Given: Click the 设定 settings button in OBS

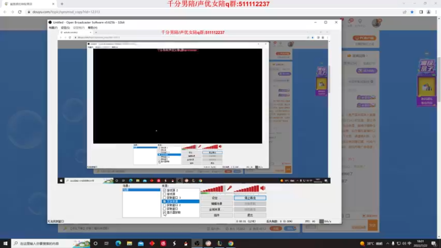Looking at the screenshot, I should point(217,198).
